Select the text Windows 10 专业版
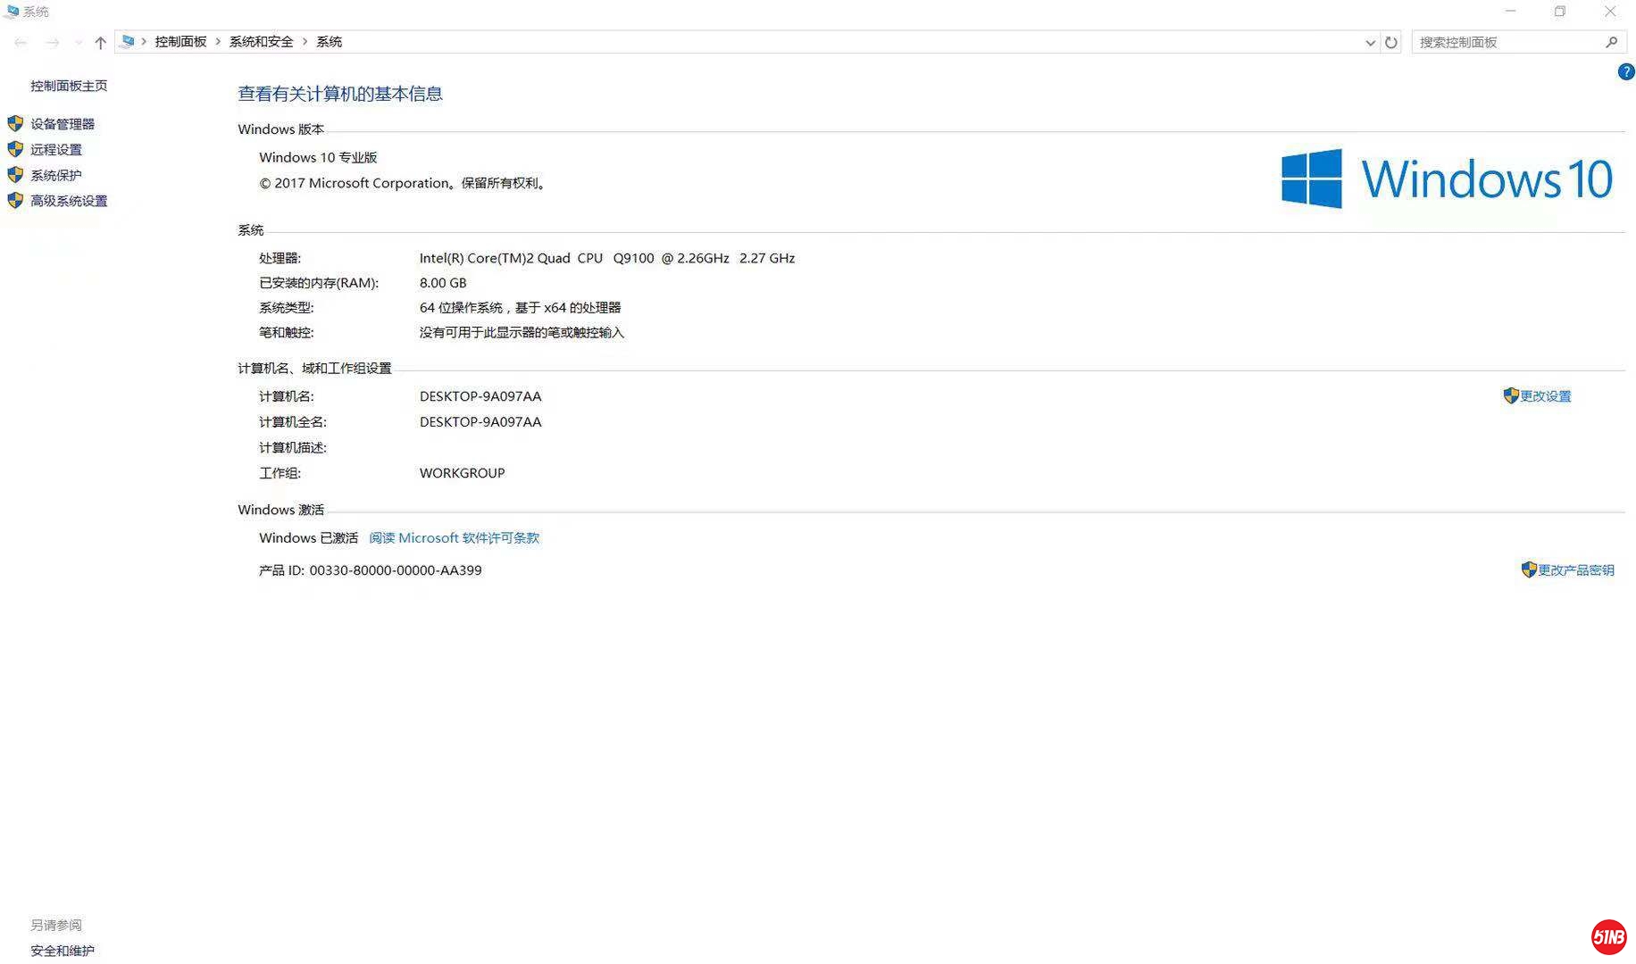1636x964 pixels. 318,157
